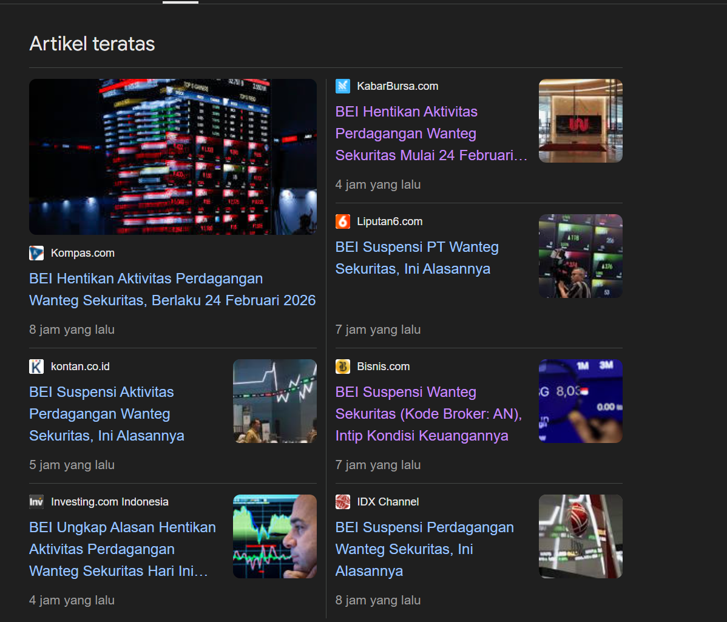Open the kontan.co.id article thumbnail

(275, 401)
